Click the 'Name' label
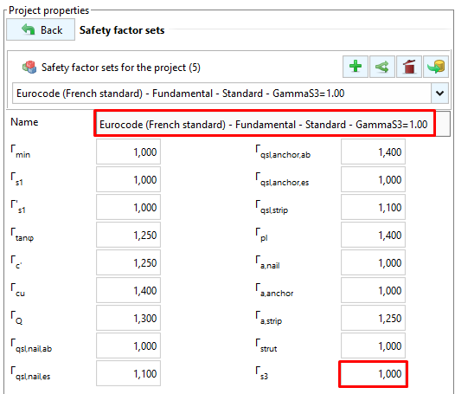 click(x=24, y=122)
